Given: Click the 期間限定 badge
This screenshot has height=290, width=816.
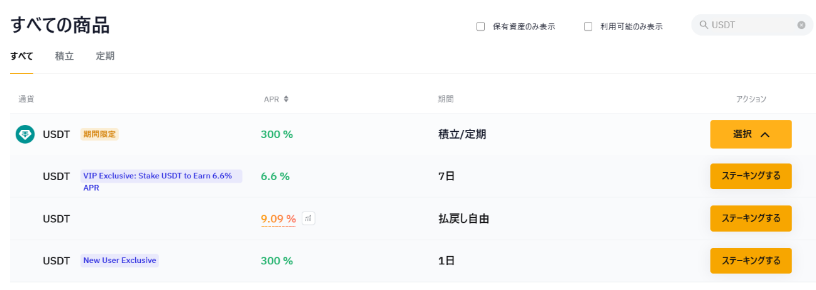Looking at the screenshot, I should [x=99, y=134].
